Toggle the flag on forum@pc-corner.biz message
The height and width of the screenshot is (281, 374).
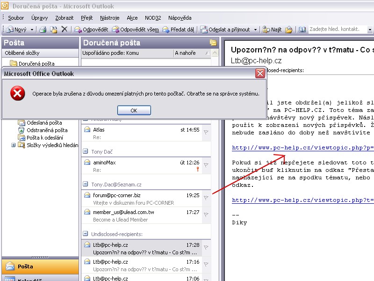coord(206,198)
